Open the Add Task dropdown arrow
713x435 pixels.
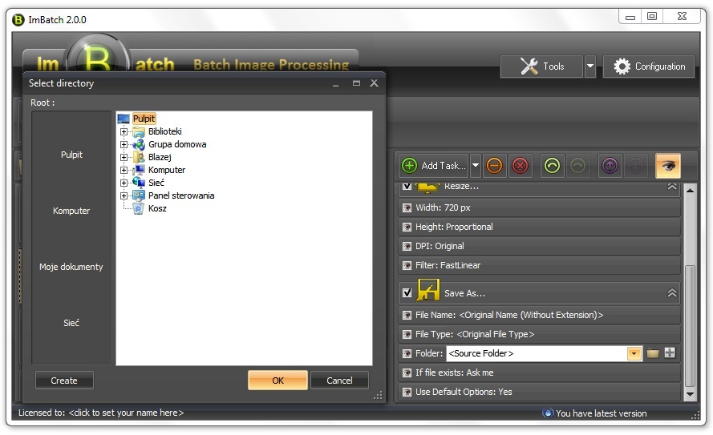pyautogui.click(x=475, y=166)
